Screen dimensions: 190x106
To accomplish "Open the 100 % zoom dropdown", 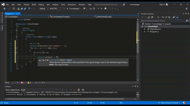I will click(x=9, y=83).
